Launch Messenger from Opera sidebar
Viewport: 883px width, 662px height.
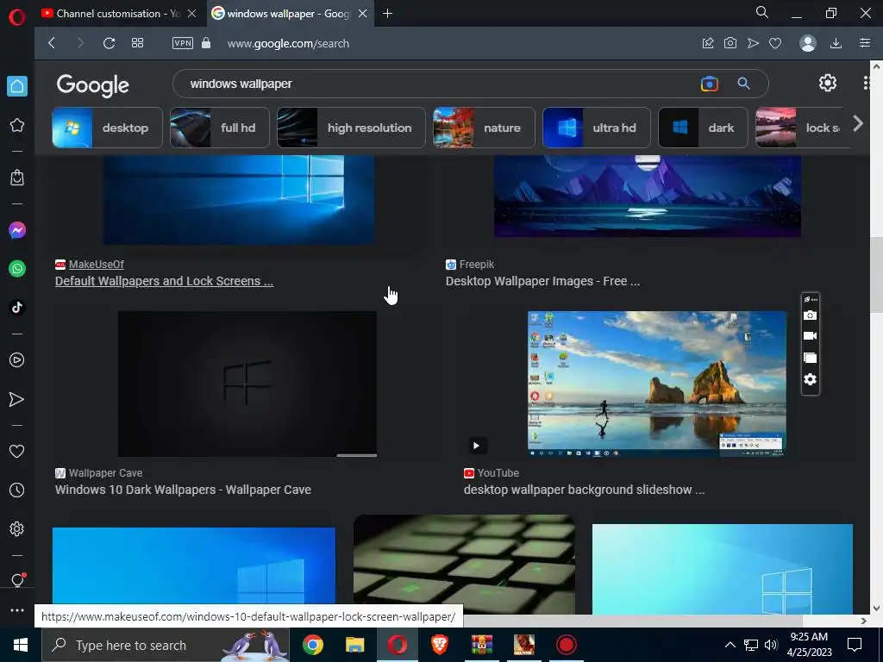pyautogui.click(x=17, y=230)
